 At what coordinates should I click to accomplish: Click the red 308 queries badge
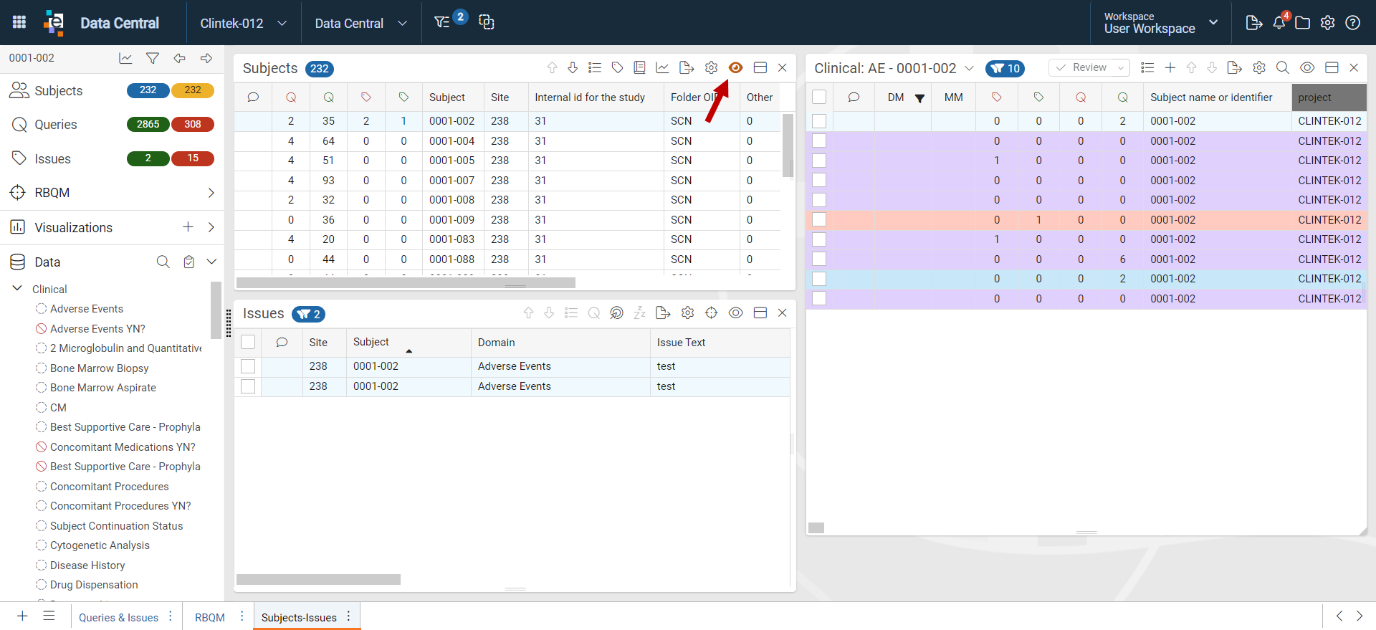(x=193, y=124)
